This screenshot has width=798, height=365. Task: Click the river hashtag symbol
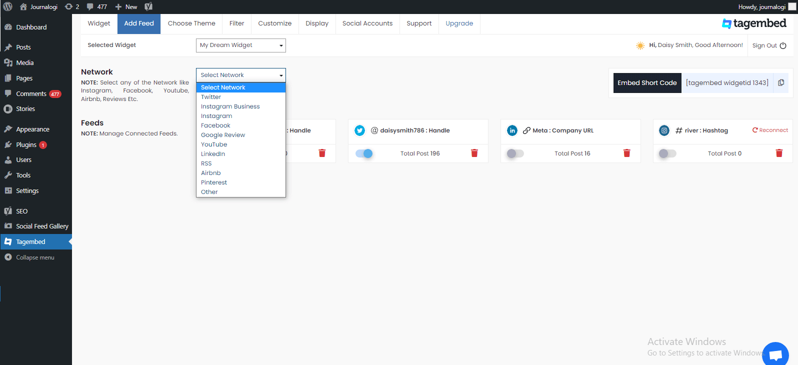[x=678, y=130]
